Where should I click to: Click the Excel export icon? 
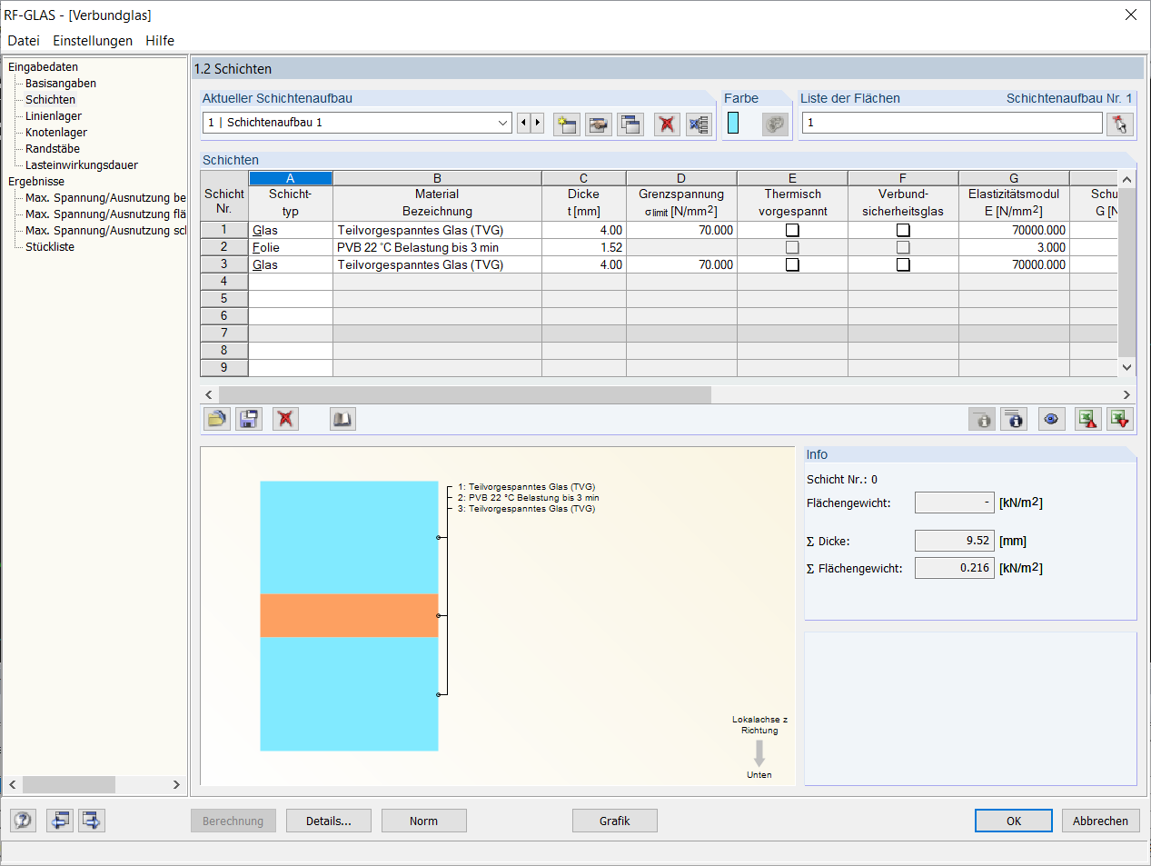click(x=1088, y=419)
